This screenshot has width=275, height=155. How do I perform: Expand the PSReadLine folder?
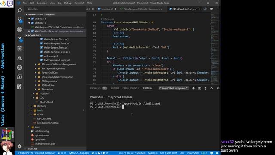[48, 85]
